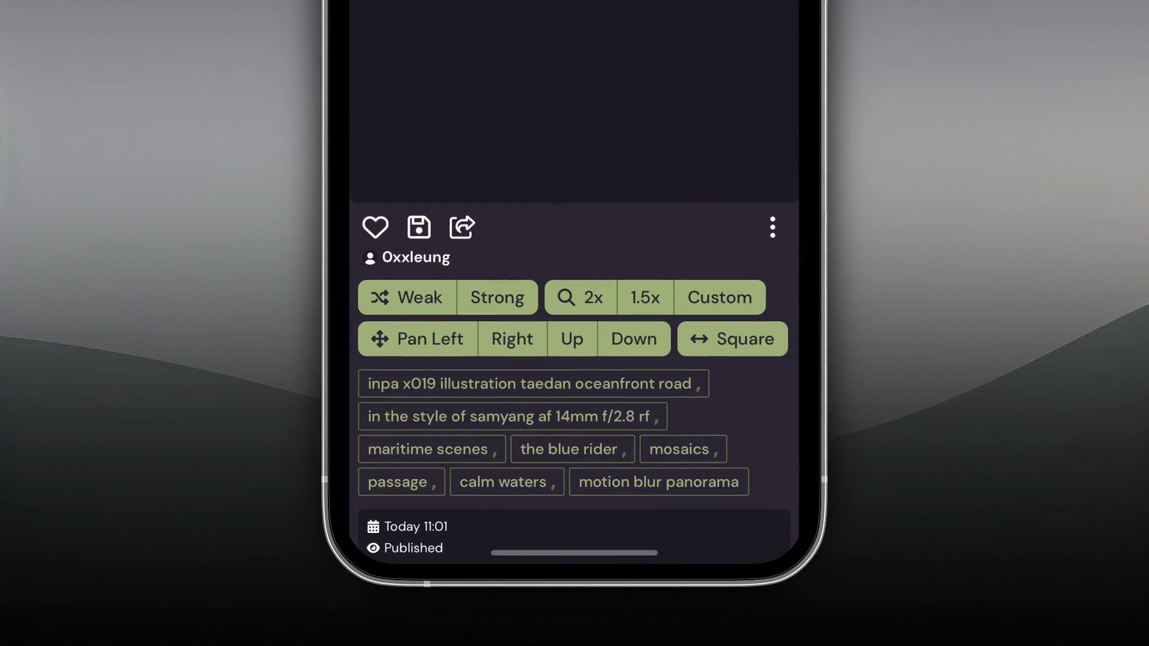Expand the maritime scenes tag options
This screenshot has width=1149, height=646.
[433, 448]
